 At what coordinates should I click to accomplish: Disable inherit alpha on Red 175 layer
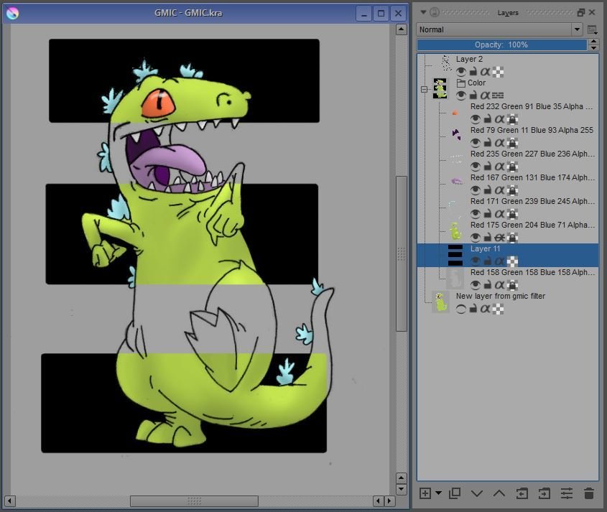tap(500, 237)
